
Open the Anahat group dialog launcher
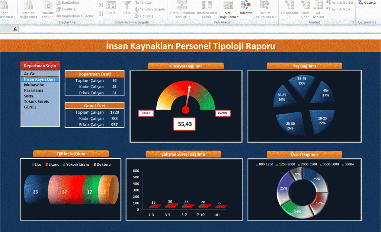click(x=353, y=22)
